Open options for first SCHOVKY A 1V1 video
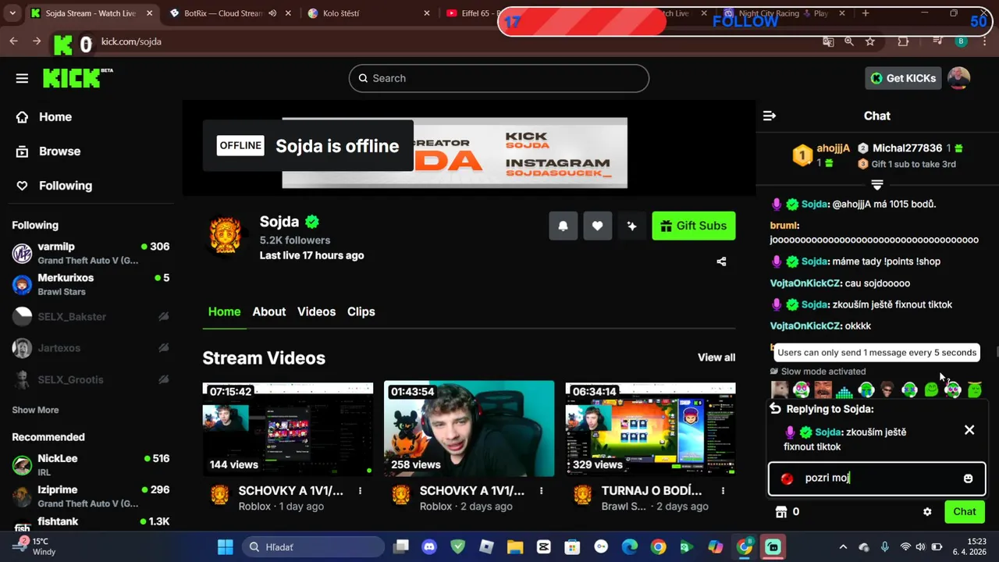This screenshot has height=562, width=999. click(360, 491)
